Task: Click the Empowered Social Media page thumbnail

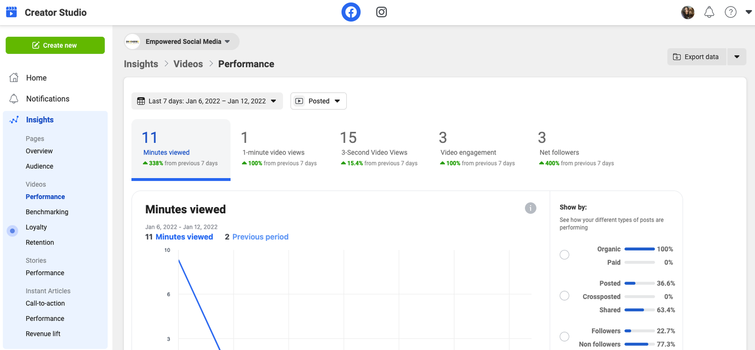Action: click(132, 42)
